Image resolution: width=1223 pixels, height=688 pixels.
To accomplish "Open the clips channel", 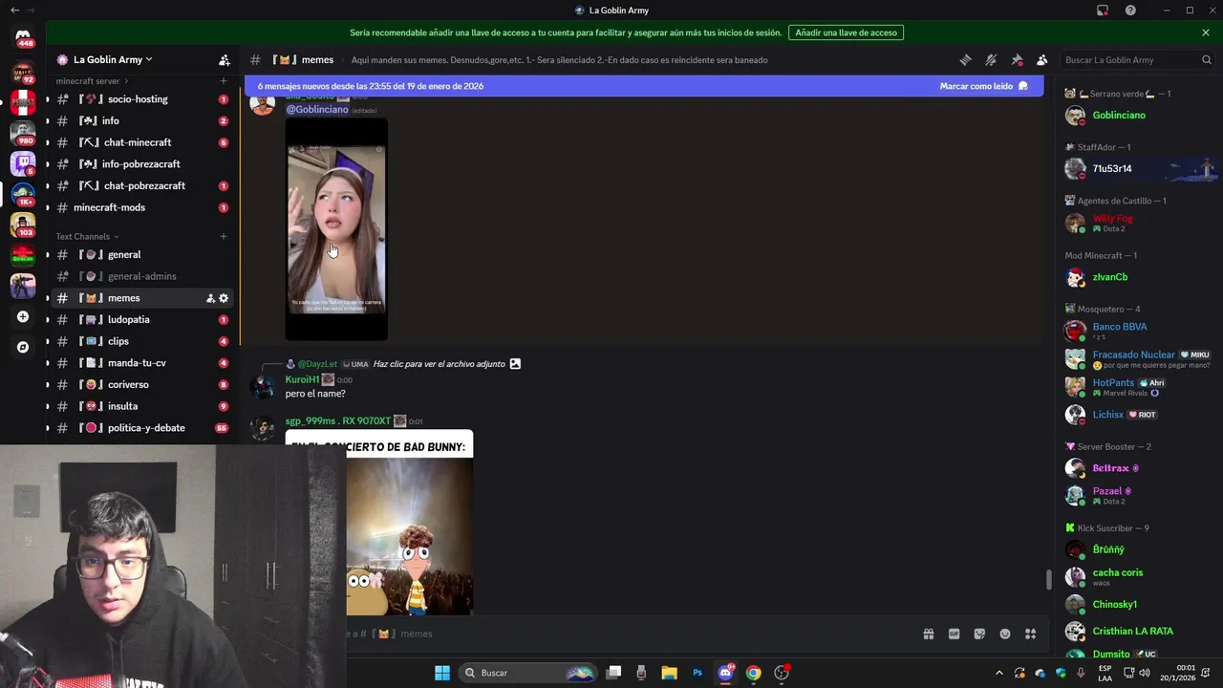I will tap(142, 341).
